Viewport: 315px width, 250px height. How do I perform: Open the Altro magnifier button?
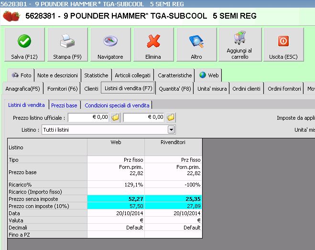click(196, 44)
